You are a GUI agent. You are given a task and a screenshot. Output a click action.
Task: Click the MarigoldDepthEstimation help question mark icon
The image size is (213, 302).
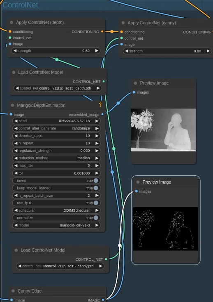[100, 105]
